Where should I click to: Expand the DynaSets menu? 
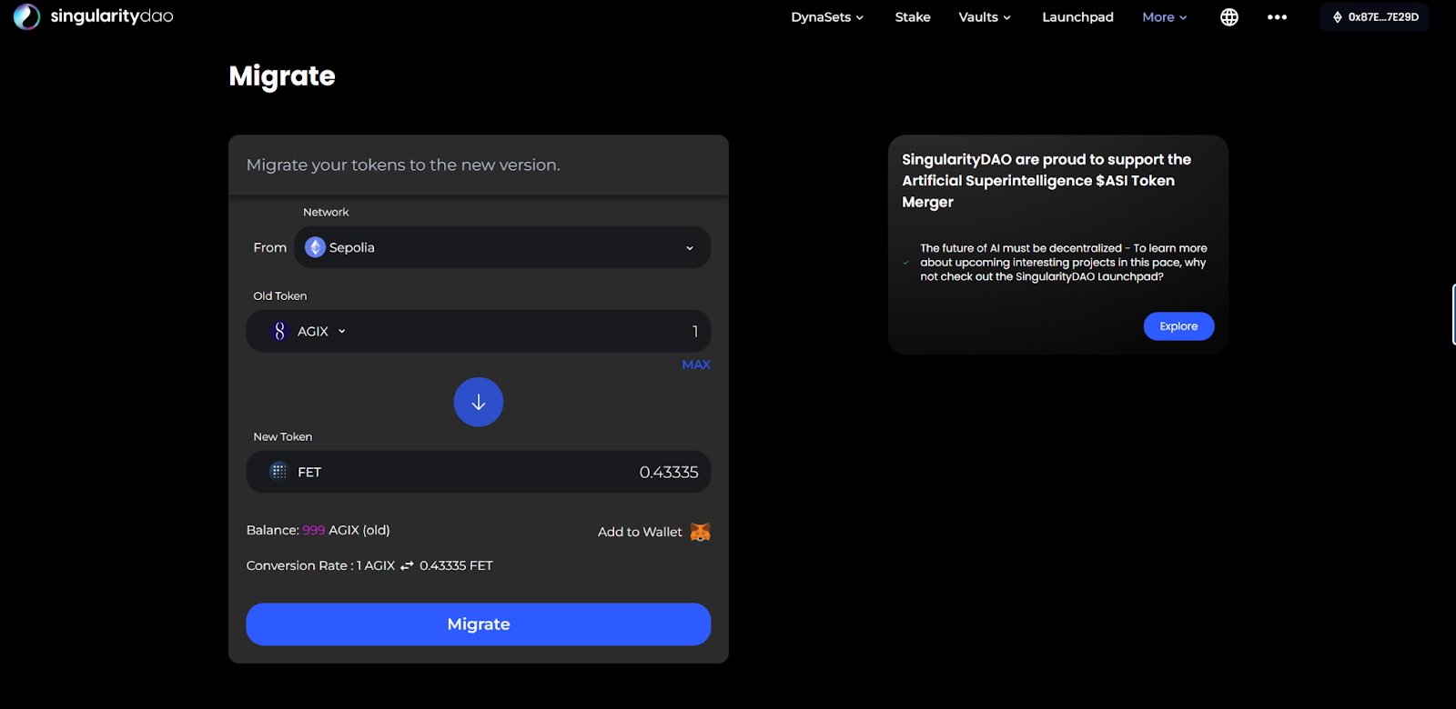pyautogui.click(x=827, y=17)
